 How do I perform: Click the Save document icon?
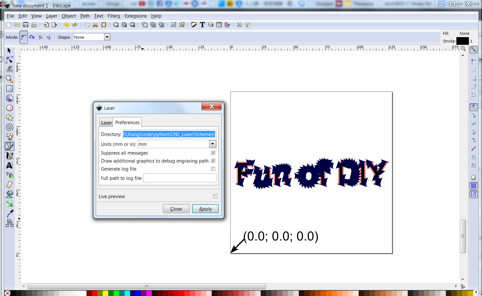(x=26, y=25)
